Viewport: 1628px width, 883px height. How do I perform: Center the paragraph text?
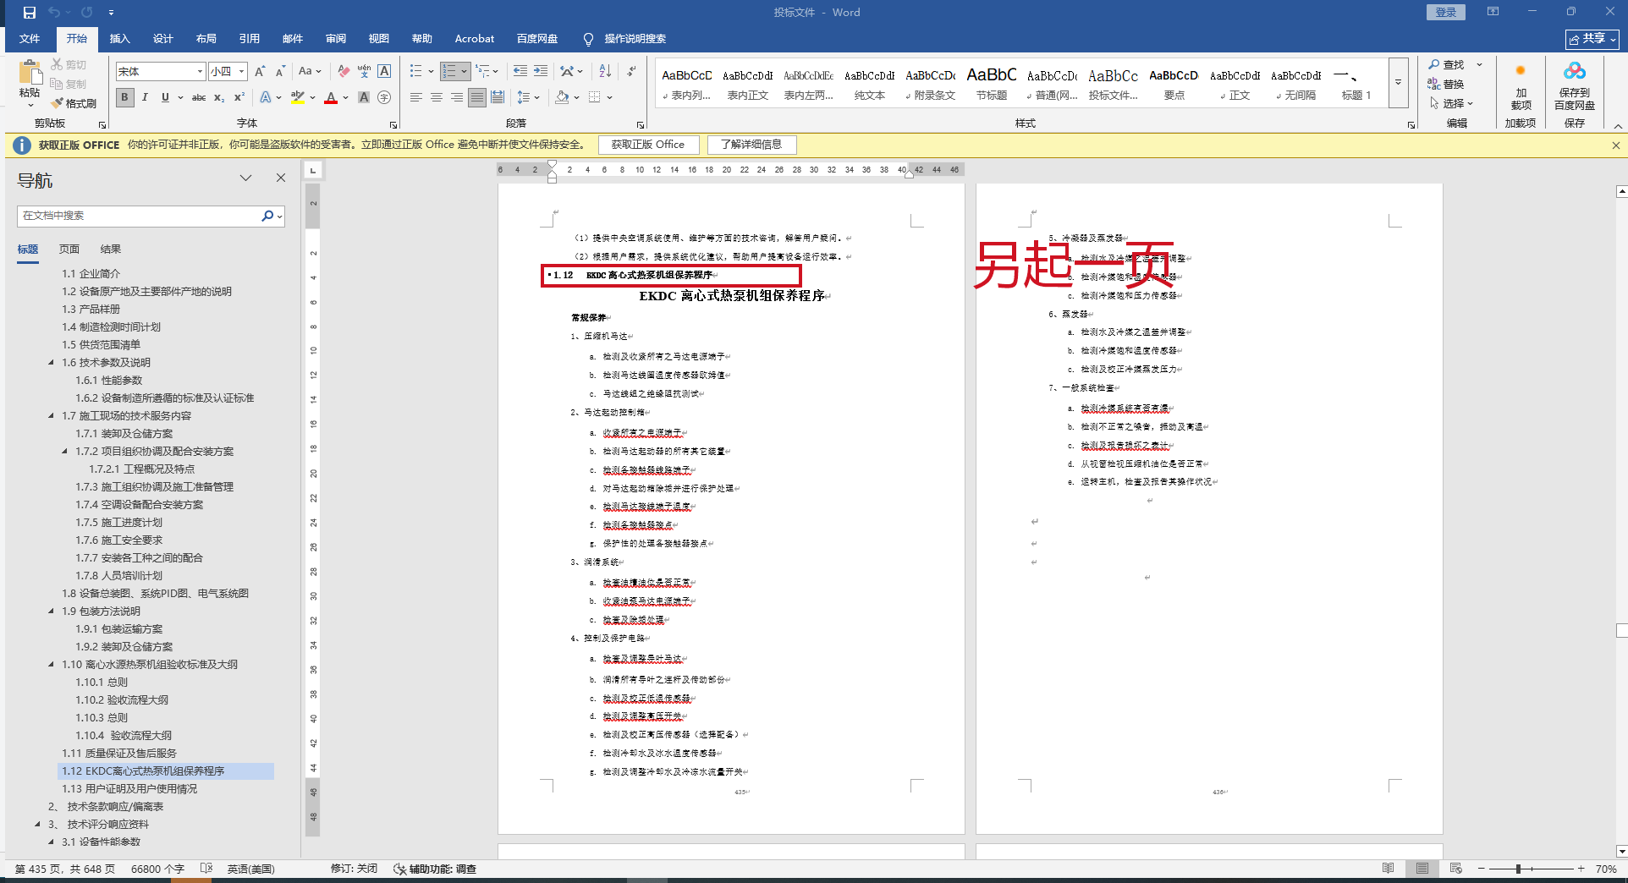pyautogui.click(x=437, y=97)
